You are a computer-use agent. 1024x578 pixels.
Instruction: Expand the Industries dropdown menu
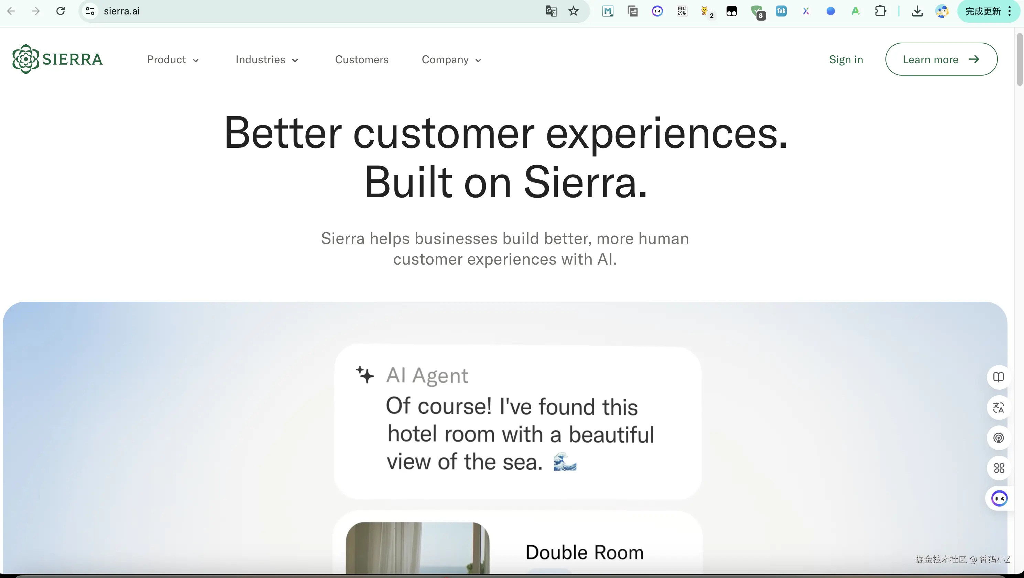(x=267, y=59)
